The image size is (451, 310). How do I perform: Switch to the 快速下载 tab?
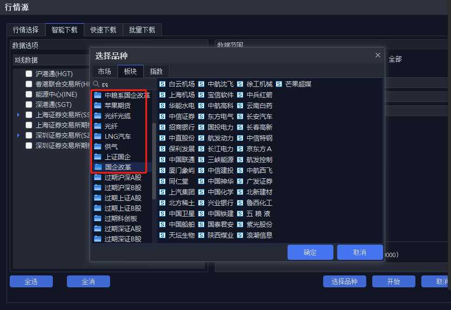(103, 30)
